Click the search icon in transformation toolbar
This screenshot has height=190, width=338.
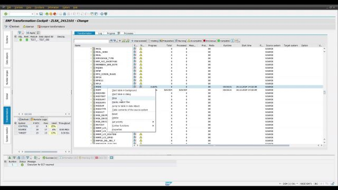click(x=111, y=41)
